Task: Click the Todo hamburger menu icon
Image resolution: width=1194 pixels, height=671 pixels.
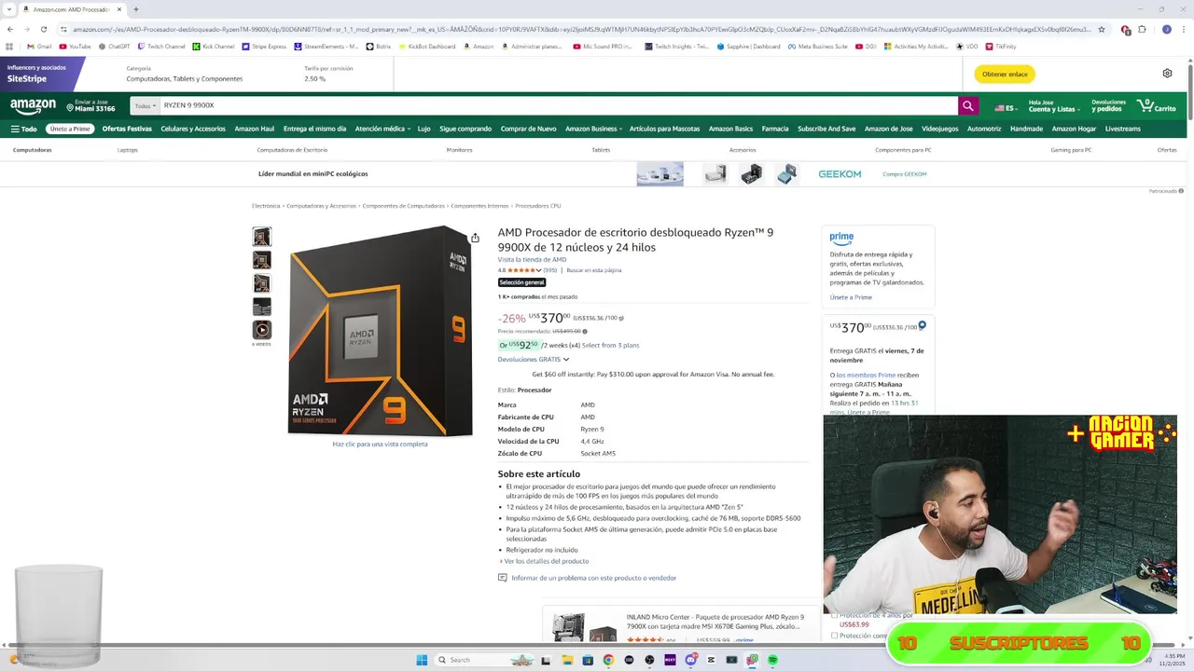Action: click(x=15, y=129)
